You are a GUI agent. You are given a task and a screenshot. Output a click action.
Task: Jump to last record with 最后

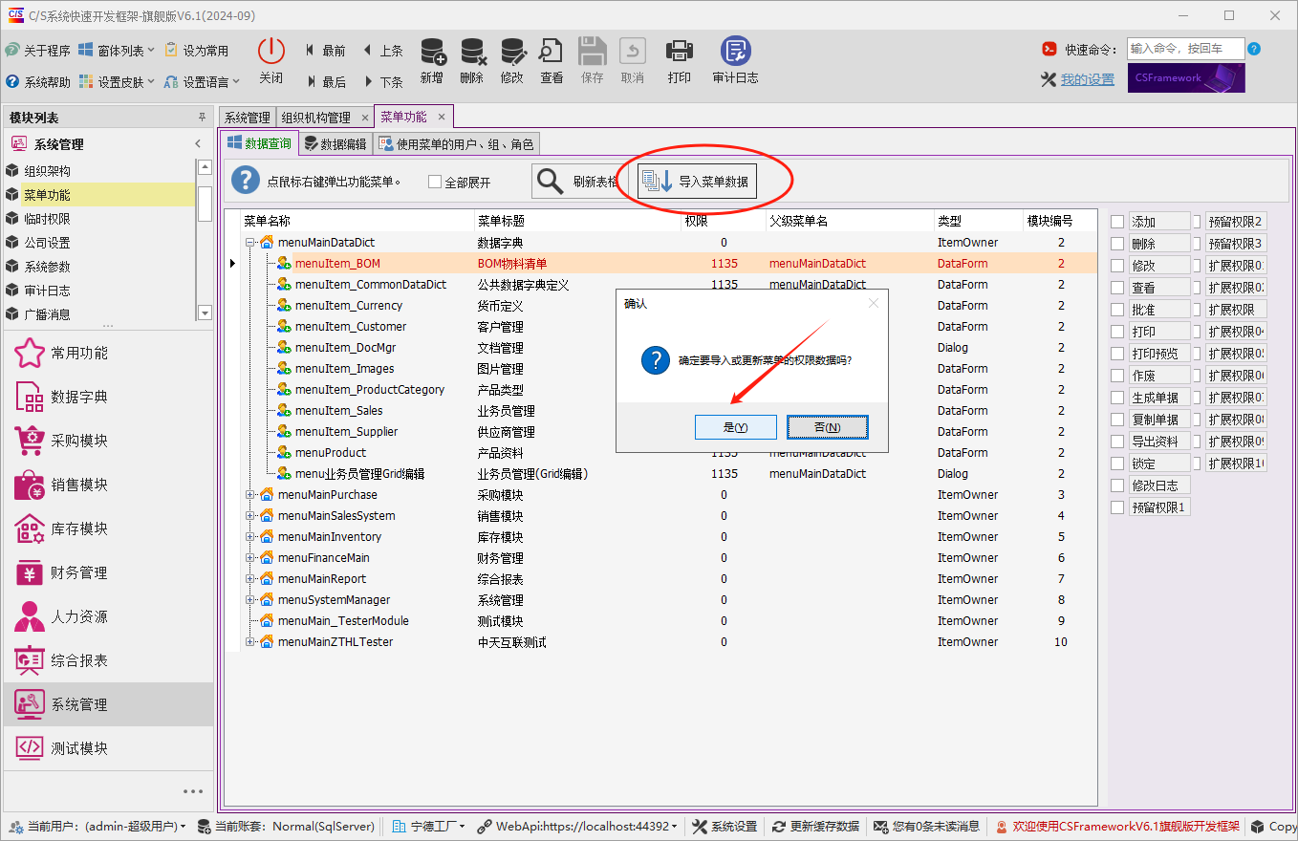[x=325, y=82]
